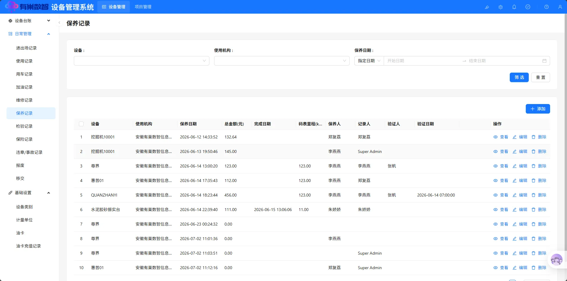Screen dimensions: 567x281
Task: Open 加油记录 in the sidebar
Action: [31, 87]
